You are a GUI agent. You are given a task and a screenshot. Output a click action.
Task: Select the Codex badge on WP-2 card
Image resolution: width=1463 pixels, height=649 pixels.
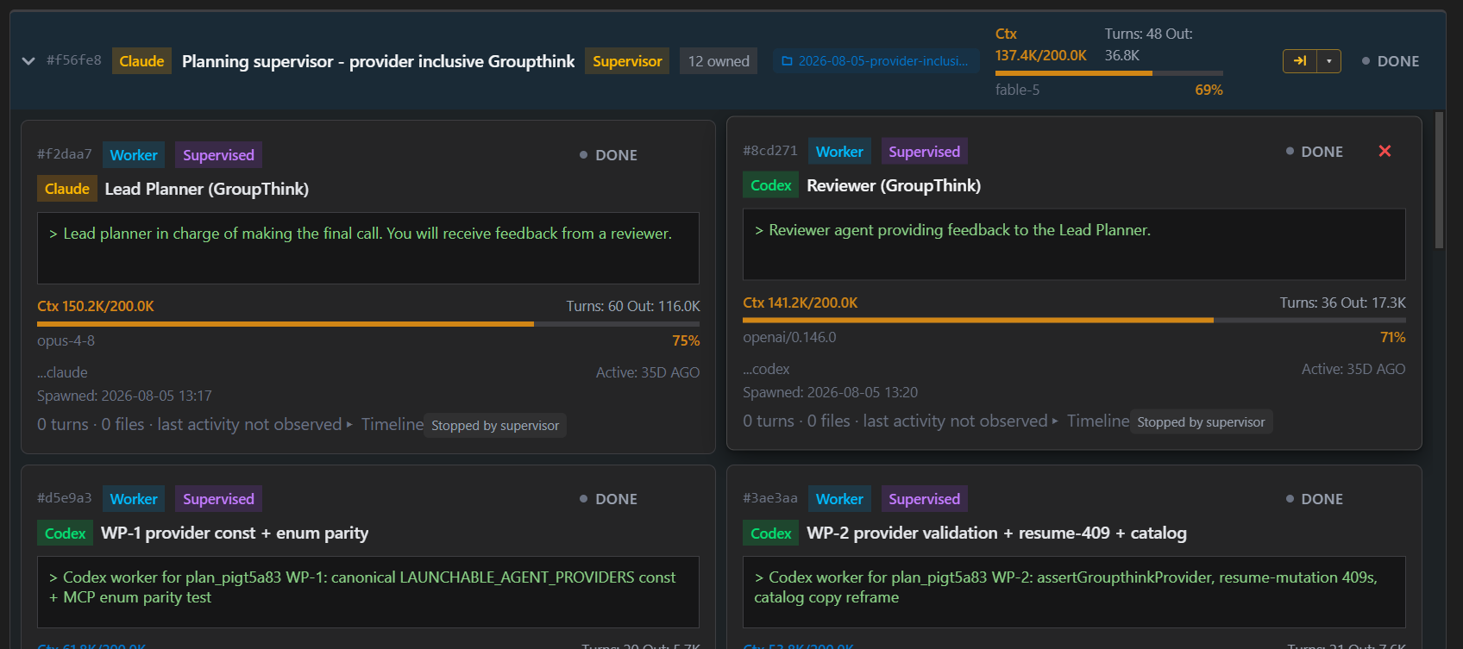pyautogui.click(x=771, y=534)
